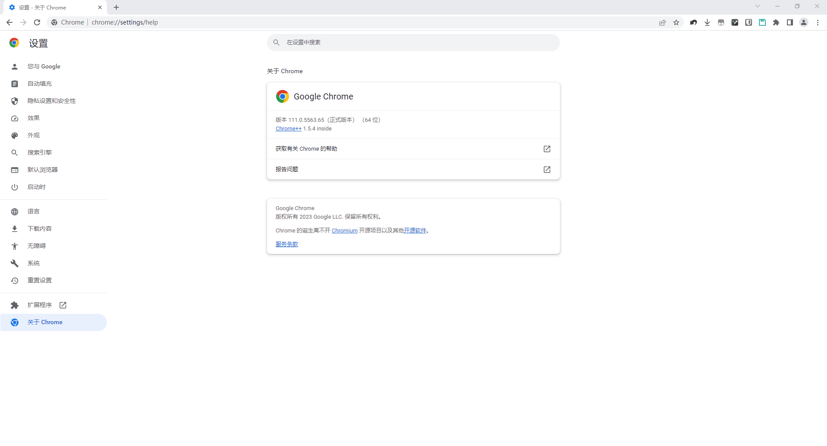The width and height of the screenshot is (827, 446).
Task: Click the undo-arrow extension icon
Action: click(x=693, y=22)
